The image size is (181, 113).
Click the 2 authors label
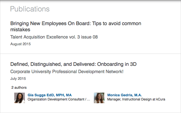[x=19, y=88]
